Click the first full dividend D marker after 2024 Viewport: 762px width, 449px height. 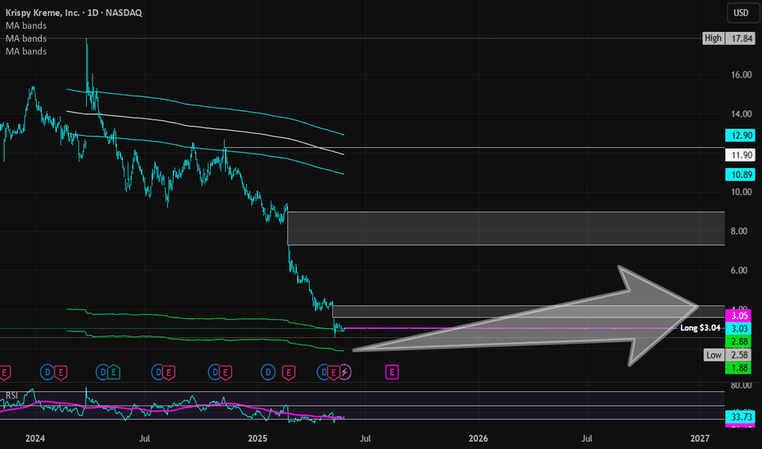coord(47,372)
